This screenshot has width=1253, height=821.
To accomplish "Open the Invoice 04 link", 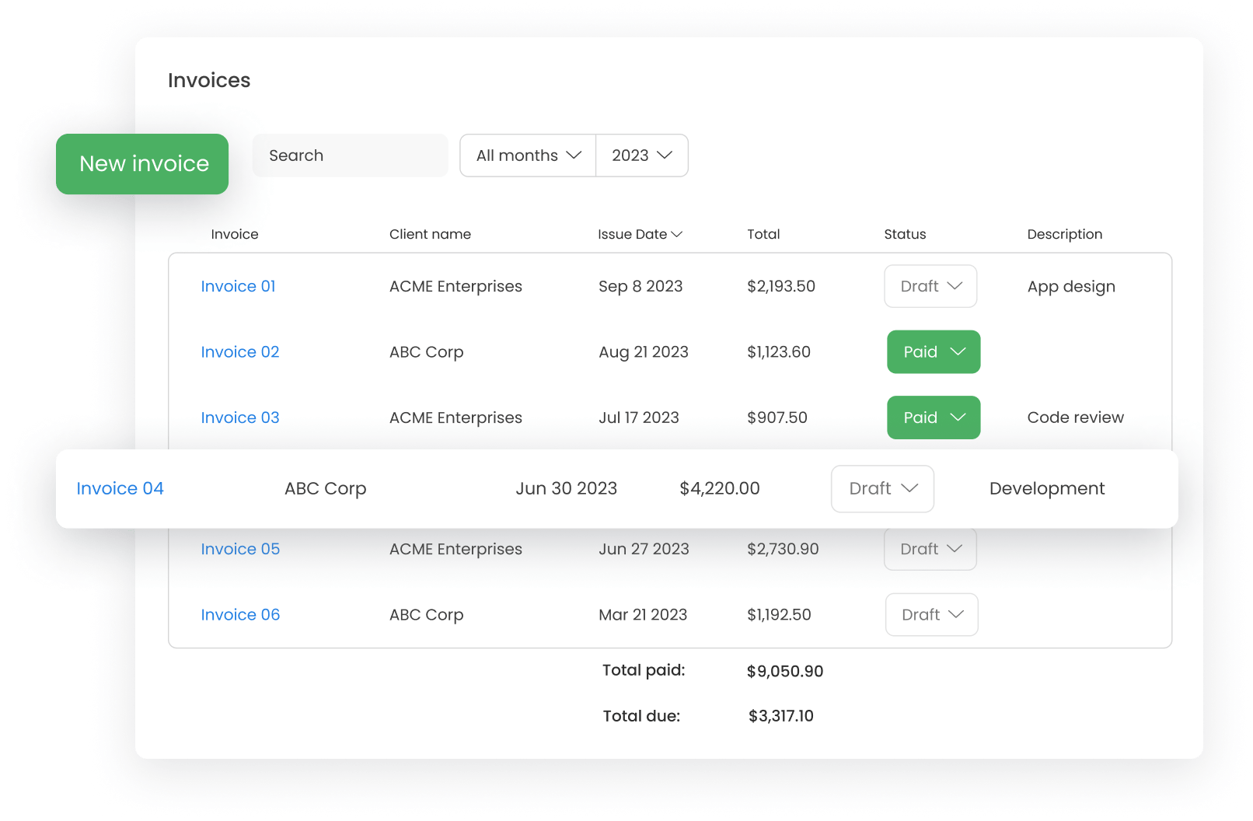I will 120,488.
